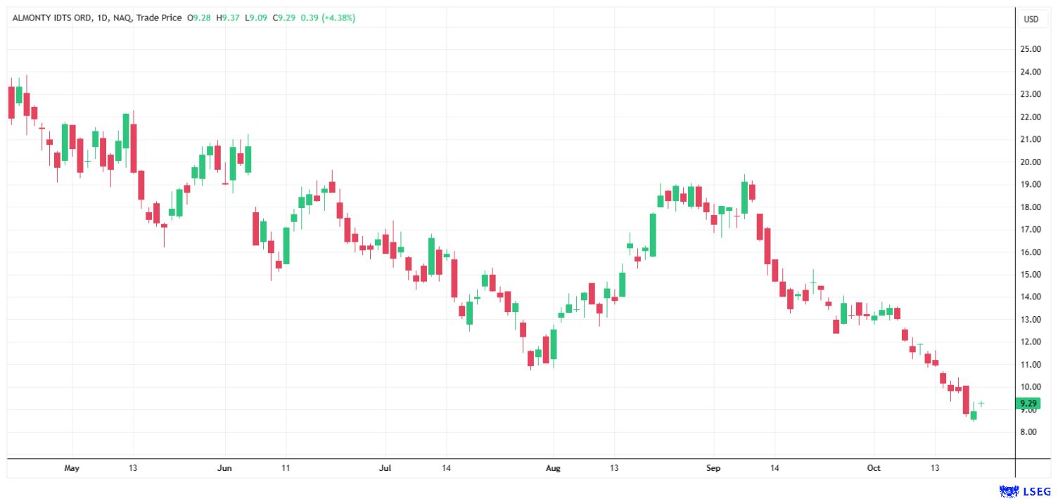Click the C9.29 close value in header
The image size is (1058, 499).
(x=283, y=18)
